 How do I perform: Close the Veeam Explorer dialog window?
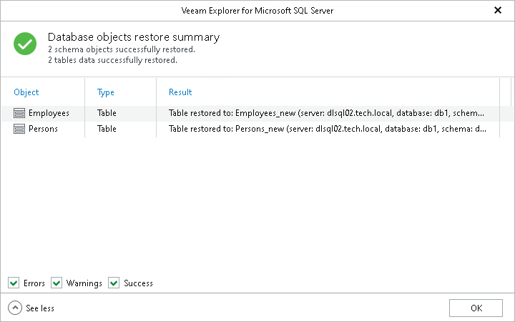click(498, 11)
